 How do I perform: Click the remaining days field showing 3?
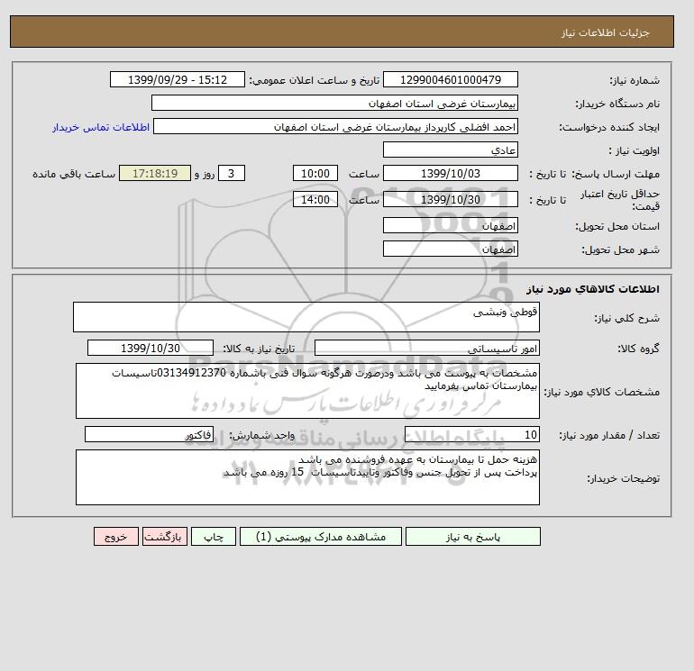coord(232,174)
